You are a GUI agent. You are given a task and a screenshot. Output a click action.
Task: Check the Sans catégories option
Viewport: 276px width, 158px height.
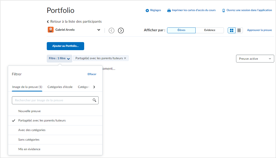click(x=55, y=140)
